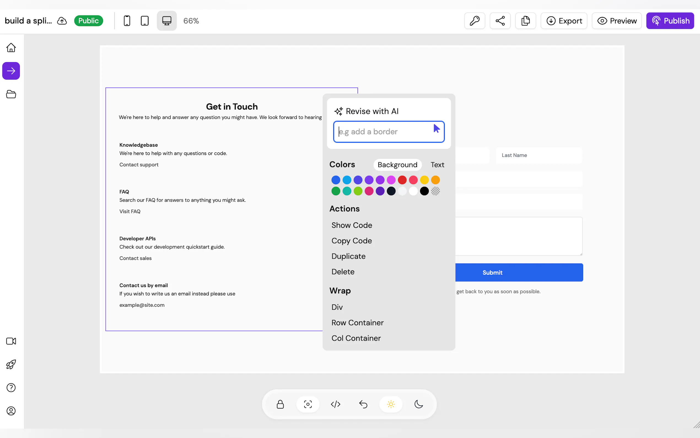Click the rocket icon in sidebar

point(11,364)
